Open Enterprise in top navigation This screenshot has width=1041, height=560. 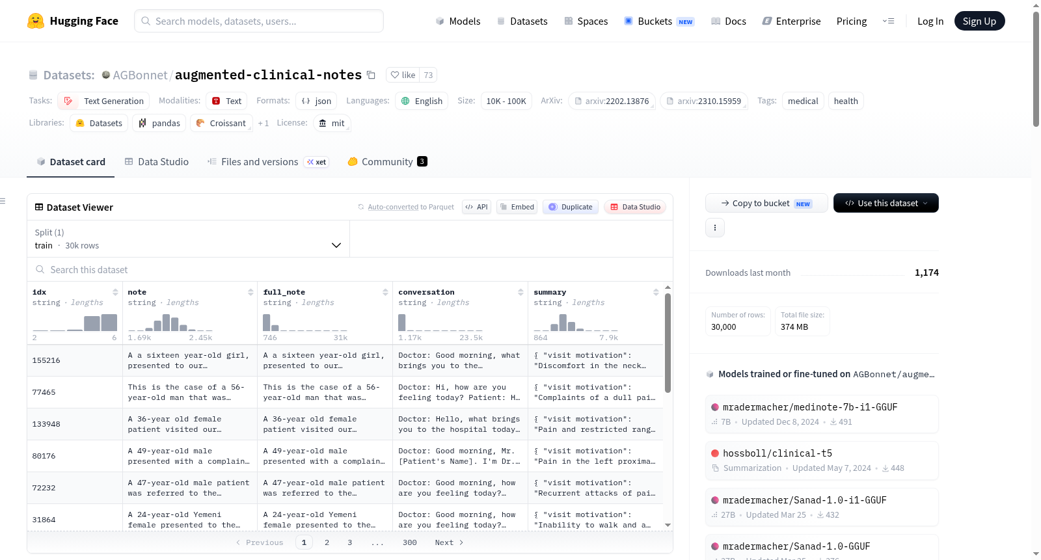(791, 21)
